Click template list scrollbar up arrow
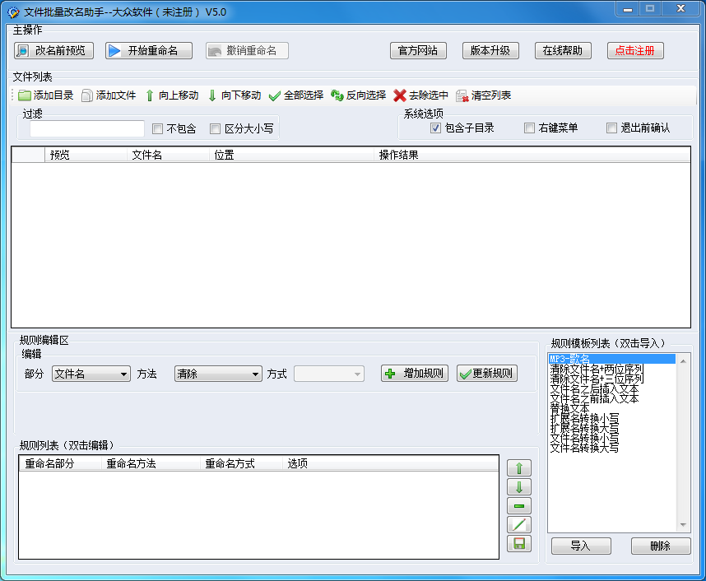706x581 pixels. (x=683, y=361)
